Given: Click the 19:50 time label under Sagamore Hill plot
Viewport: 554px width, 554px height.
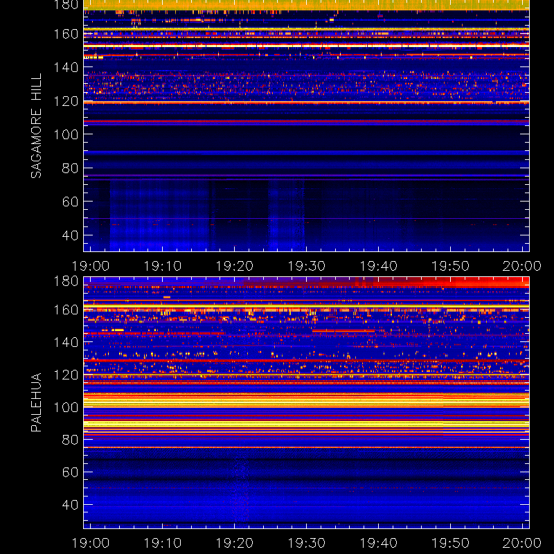Looking at the screenshot, I should 451,266.
